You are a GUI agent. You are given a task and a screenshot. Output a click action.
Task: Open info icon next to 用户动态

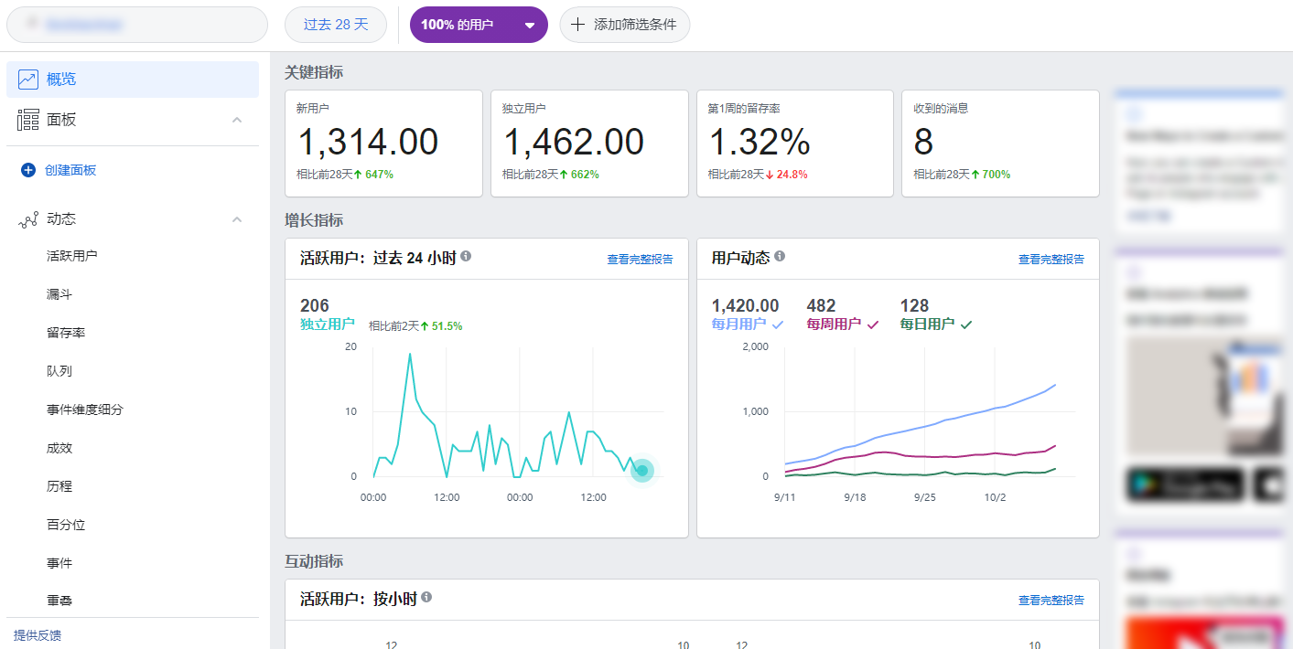click(x=780, y=257)
